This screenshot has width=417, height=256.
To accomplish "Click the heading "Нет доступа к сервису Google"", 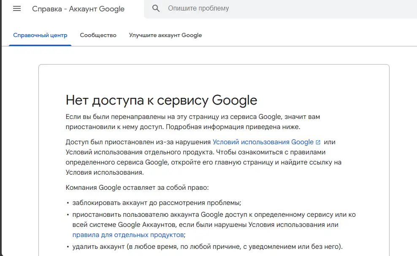I will point(161,100).
